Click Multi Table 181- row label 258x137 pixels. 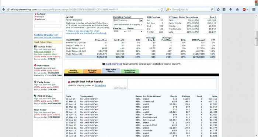(75, 54)
